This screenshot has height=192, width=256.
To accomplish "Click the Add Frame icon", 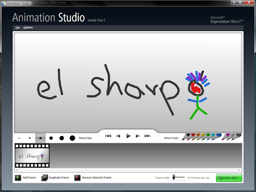I will pos(18,178).
